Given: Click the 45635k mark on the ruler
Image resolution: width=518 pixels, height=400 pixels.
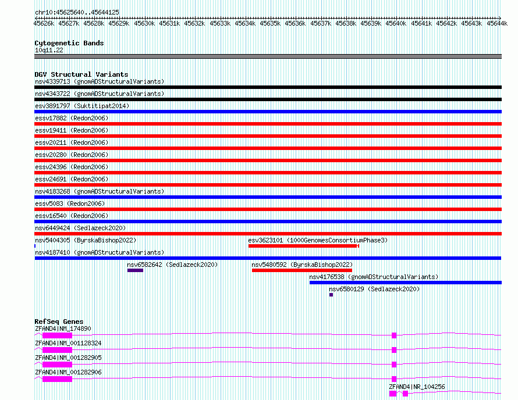Looking at the screenshot, I should pyautogui.click(x=270, y=23).
